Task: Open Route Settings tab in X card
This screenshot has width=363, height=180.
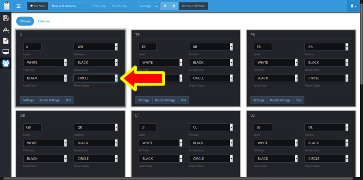Action: 50,100
